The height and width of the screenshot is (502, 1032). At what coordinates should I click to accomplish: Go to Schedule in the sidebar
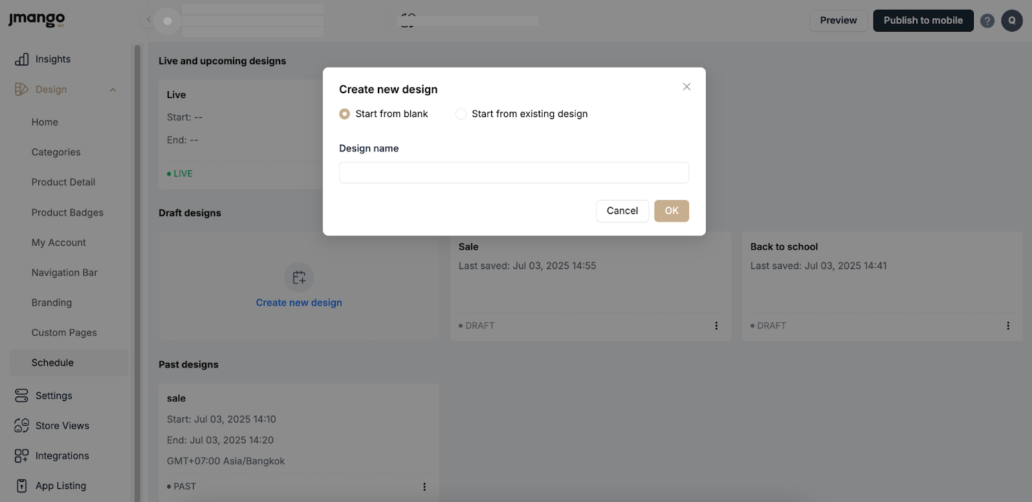point(52,363)
